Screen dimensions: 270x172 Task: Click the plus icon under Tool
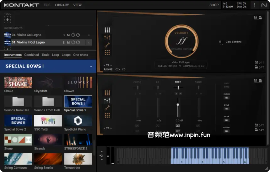pyautogui.click(x=8, y=20)
